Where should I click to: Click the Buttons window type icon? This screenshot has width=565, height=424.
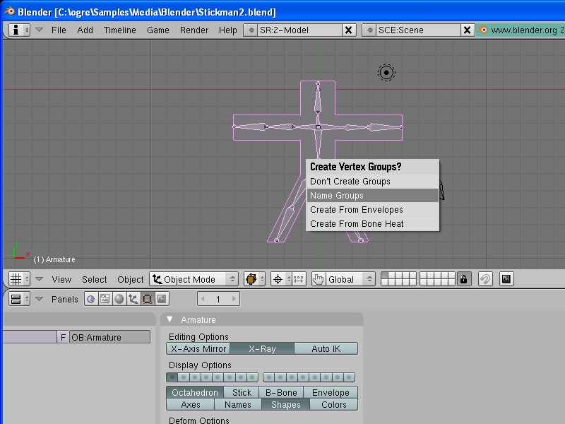(x=19, y=299)
